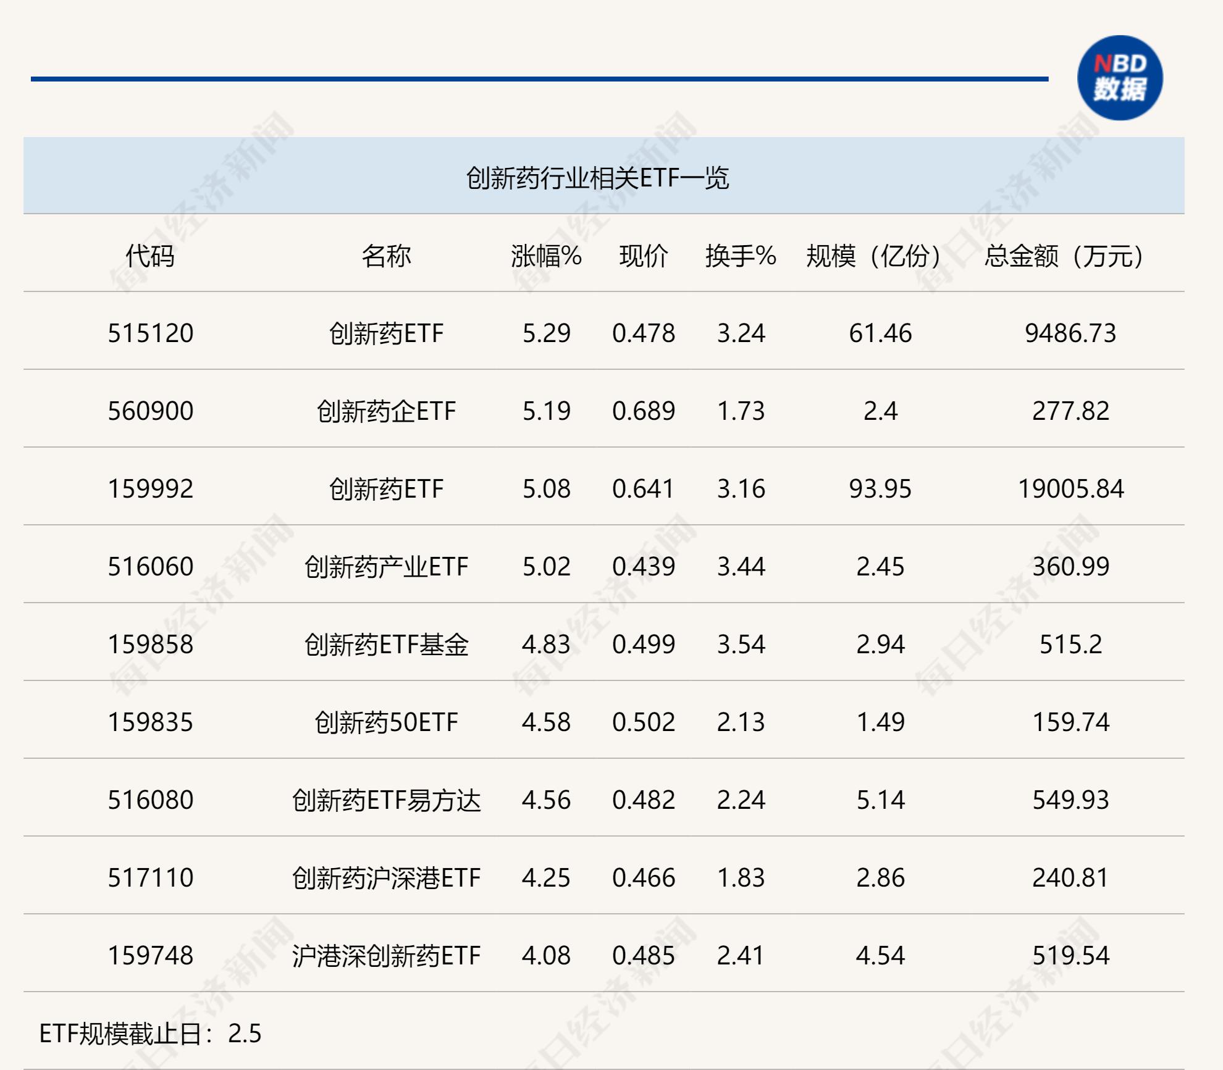
Task: Select the 创新药产业ETF name cell
Action: 386,567
